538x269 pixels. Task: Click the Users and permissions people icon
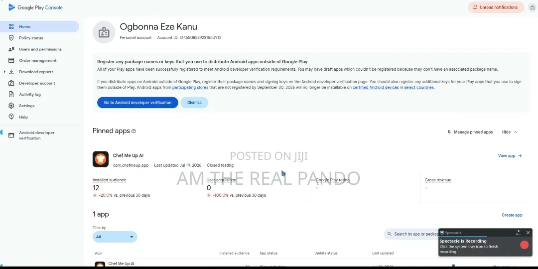[x=11, y=49]
